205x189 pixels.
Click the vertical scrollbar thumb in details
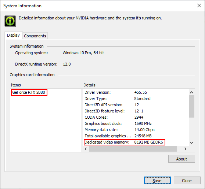(x=191, y=106)
